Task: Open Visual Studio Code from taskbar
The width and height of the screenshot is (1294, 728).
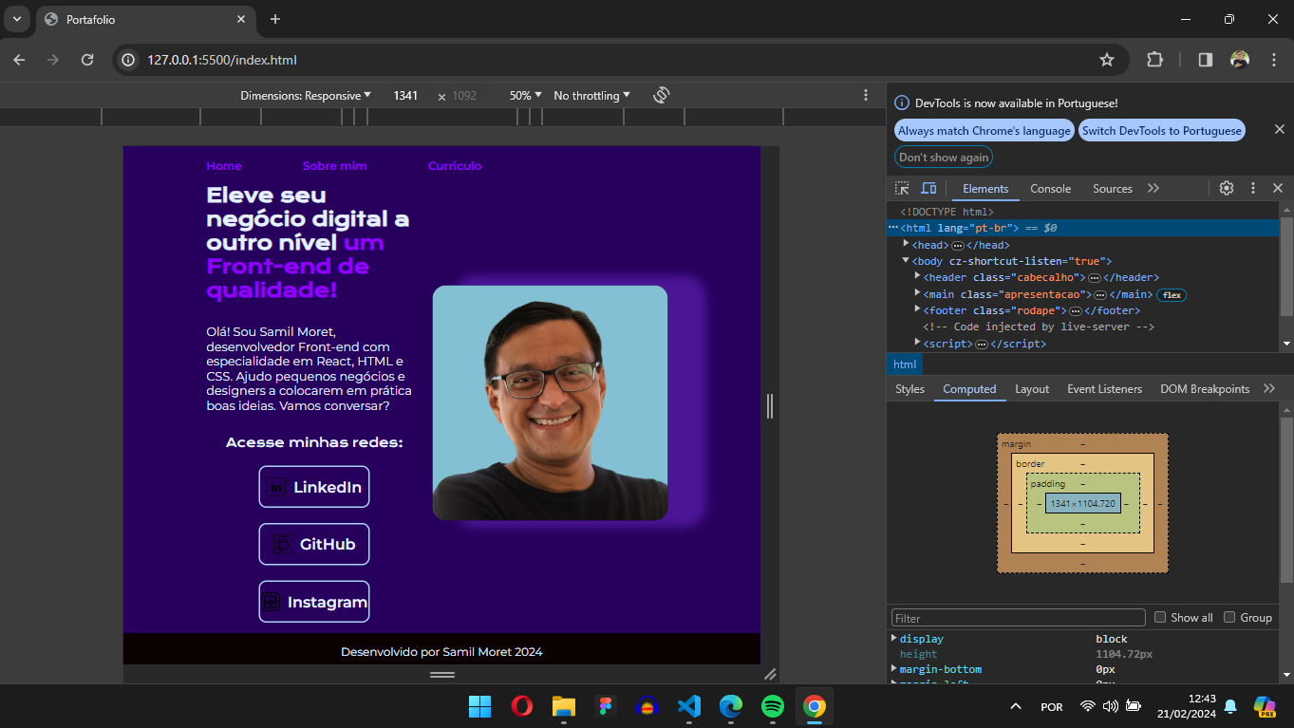Action: pos(688,706)
